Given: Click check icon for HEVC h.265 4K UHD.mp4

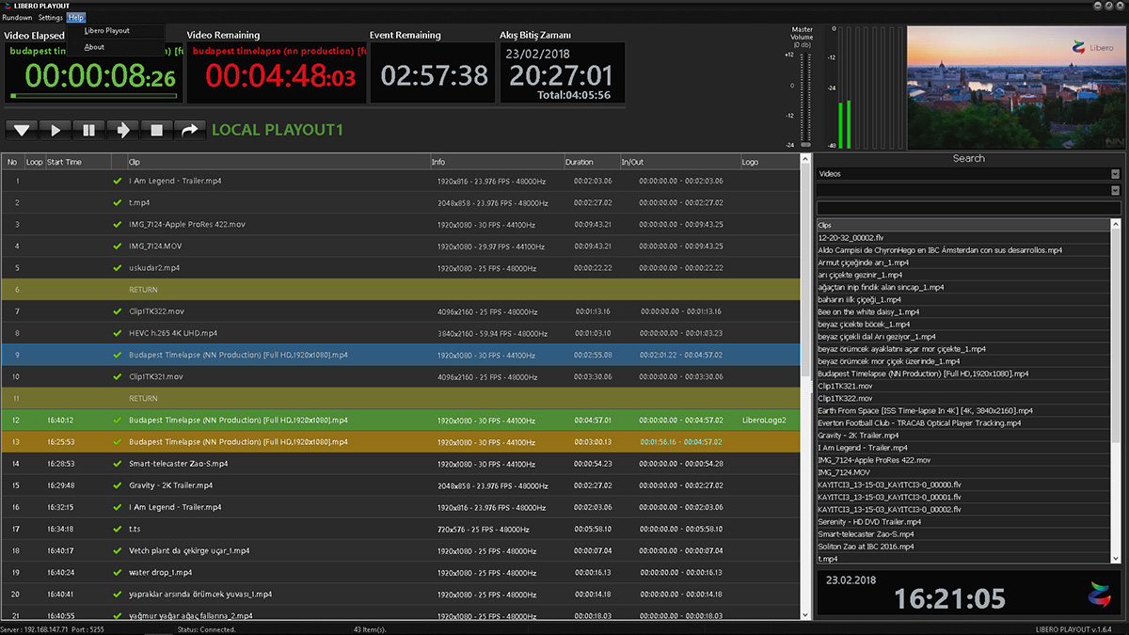Looking at the screenshot, I should [118, 333].
